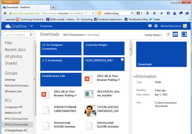Open the Properties menu item
This screenshot has height=134, width=192.
[x=46, y=26]
